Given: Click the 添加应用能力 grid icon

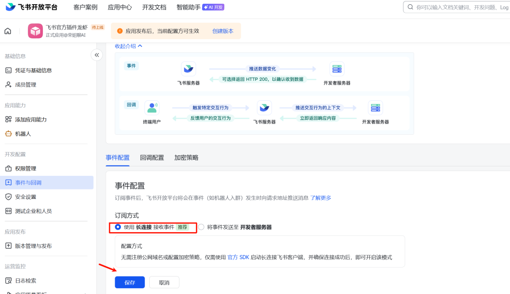Looking at the screenshot, I should click(x=8, y=120).
